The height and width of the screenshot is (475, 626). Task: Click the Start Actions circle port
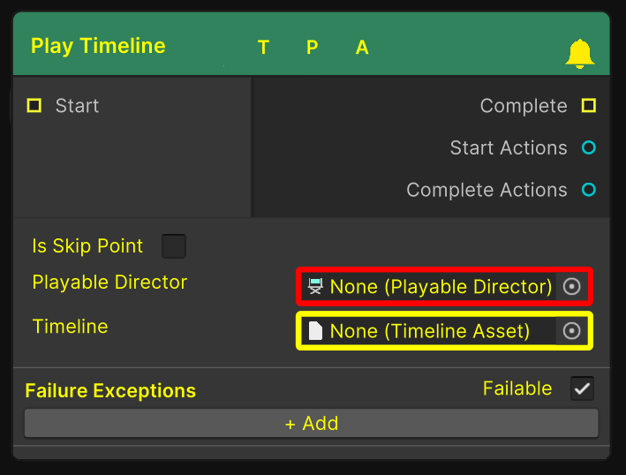point(589,148)
